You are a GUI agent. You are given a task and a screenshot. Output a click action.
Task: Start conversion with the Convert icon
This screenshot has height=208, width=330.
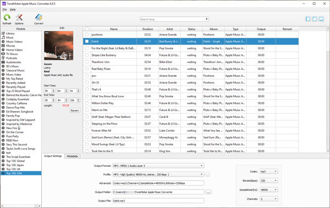tap(38, 18)
